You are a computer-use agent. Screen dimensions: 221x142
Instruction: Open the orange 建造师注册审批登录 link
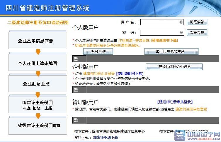click(191, 109)
